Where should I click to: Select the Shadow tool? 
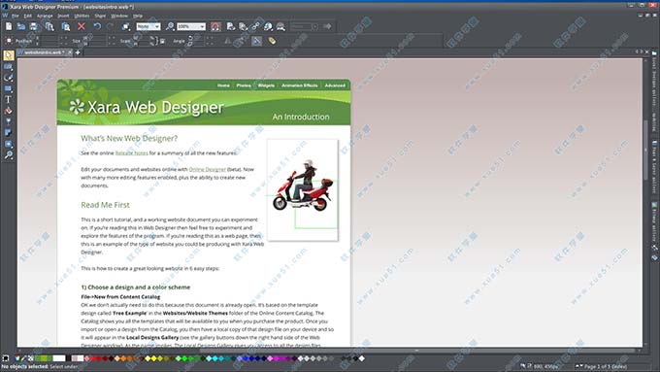(x=9, y=133)
